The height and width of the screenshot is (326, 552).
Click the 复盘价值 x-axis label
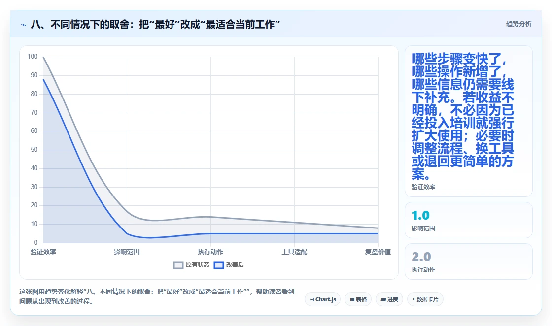pos(378,252)
